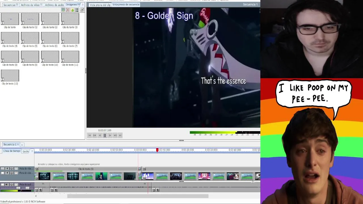Select Clip de texto (1) thumbnail

coord(30,19)
